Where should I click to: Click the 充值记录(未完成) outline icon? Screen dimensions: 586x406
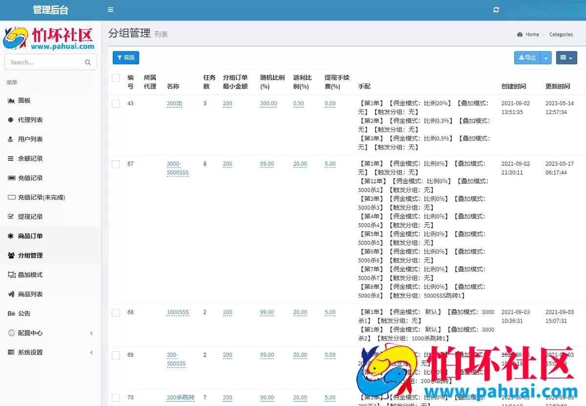(12, 197)
